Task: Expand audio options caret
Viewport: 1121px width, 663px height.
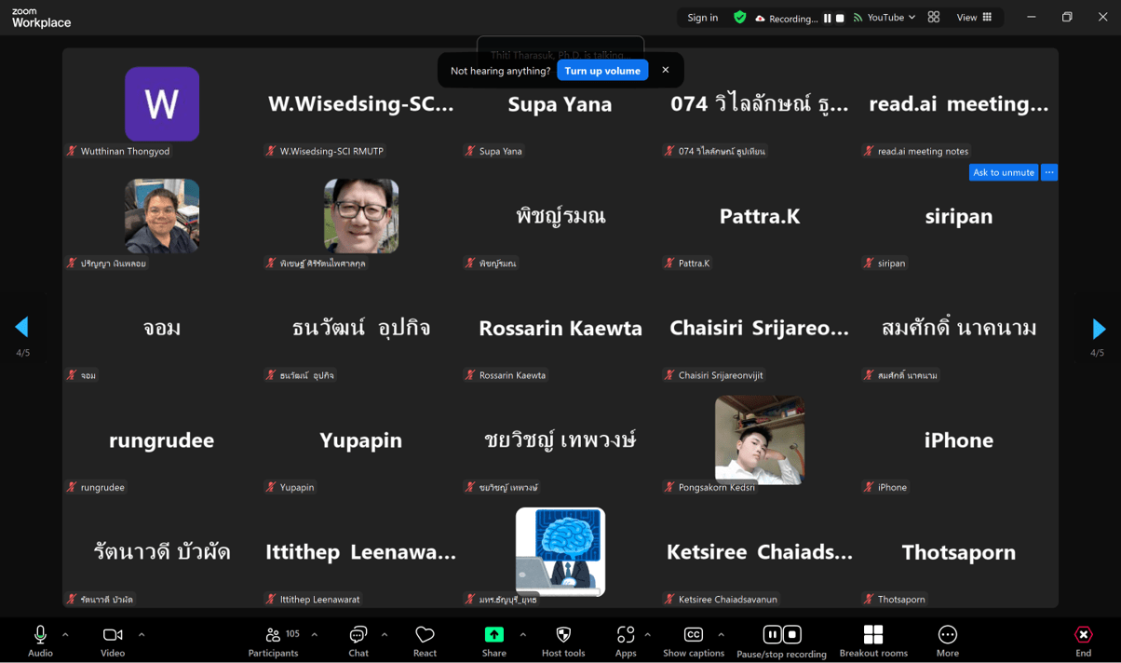Action: tap(65, 635)
